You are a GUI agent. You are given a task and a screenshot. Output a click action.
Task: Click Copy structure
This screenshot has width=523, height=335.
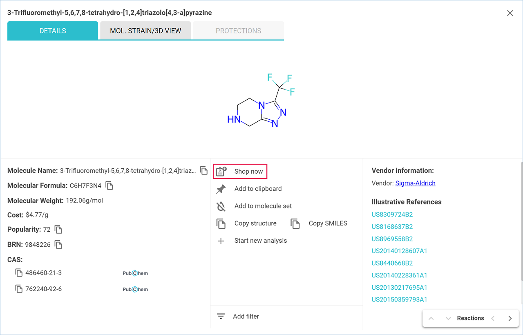coord(255,223)
